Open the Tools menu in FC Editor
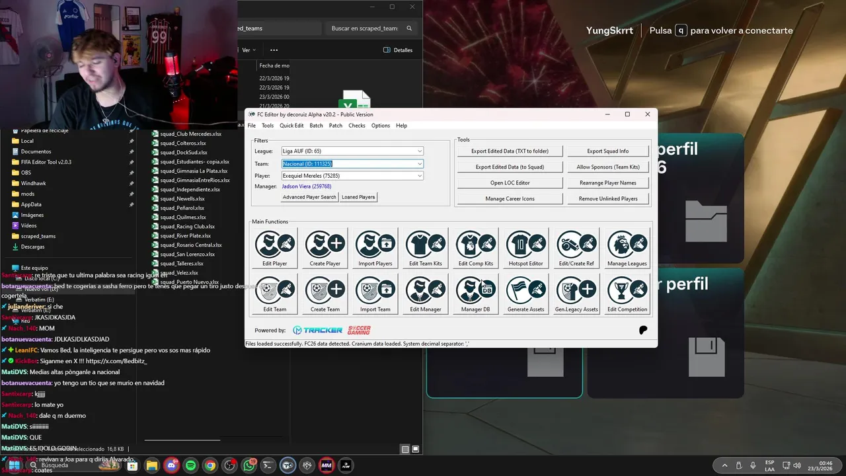 [x=268, y=126]
